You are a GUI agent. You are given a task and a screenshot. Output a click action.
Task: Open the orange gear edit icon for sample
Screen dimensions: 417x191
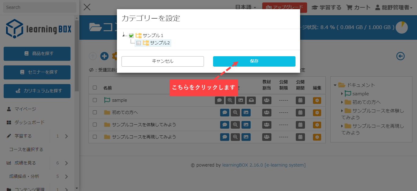point(317,100)
